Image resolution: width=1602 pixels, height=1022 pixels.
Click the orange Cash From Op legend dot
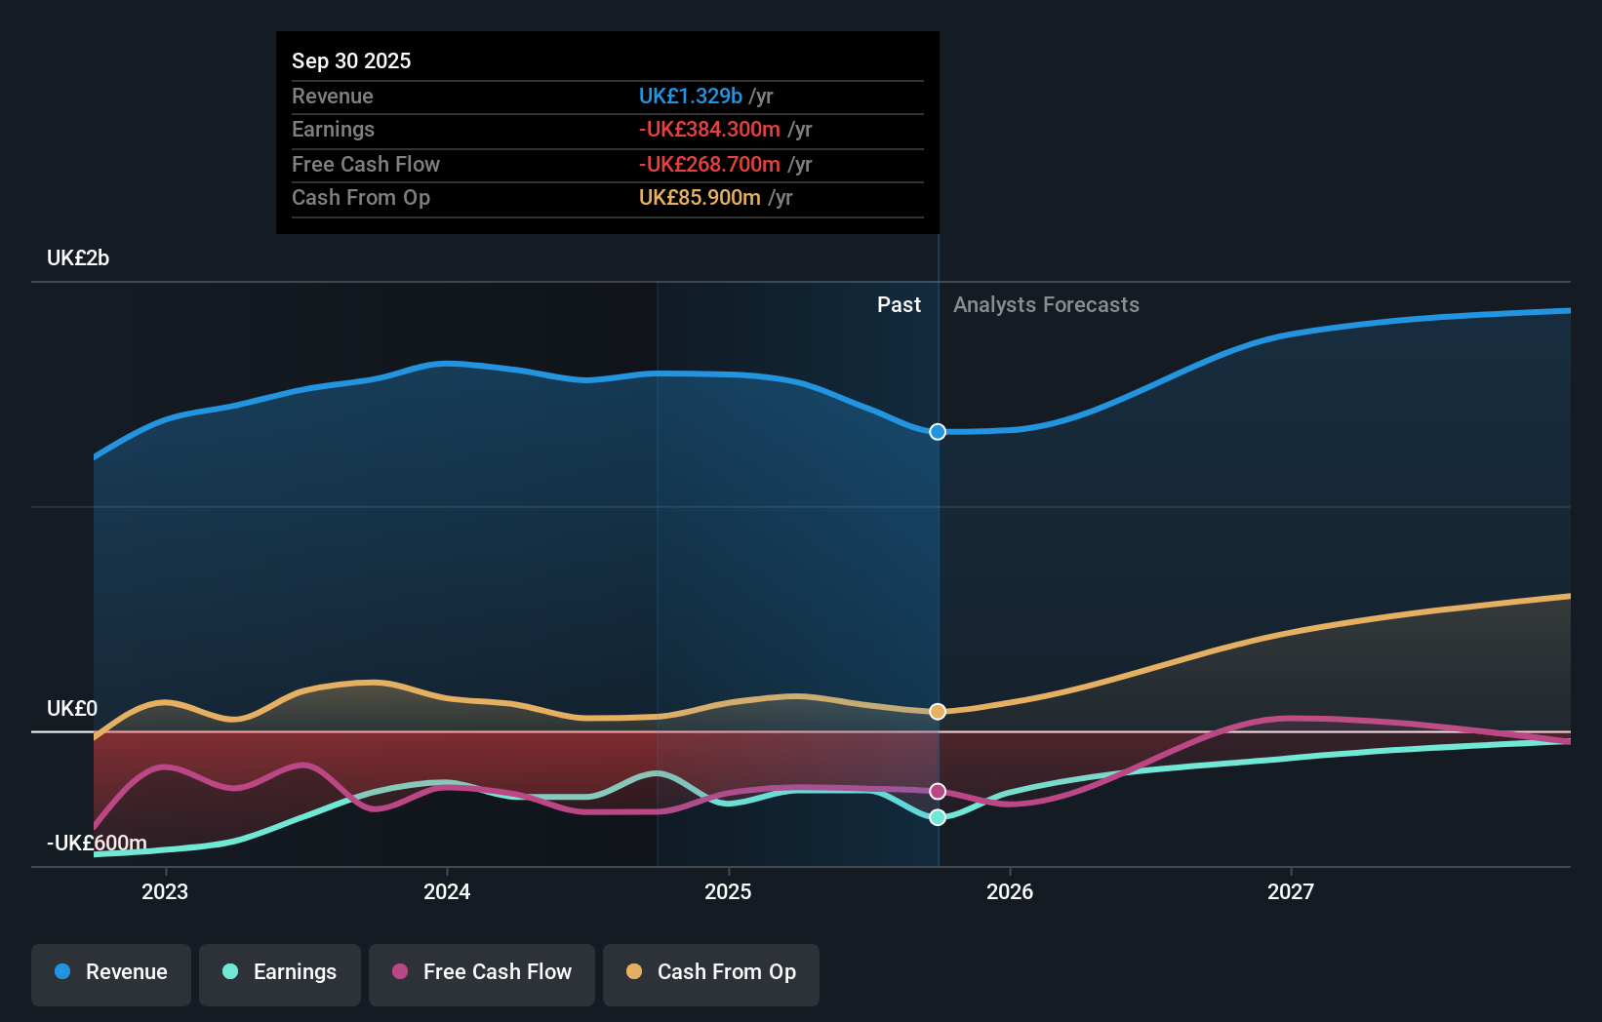[634, 972]
